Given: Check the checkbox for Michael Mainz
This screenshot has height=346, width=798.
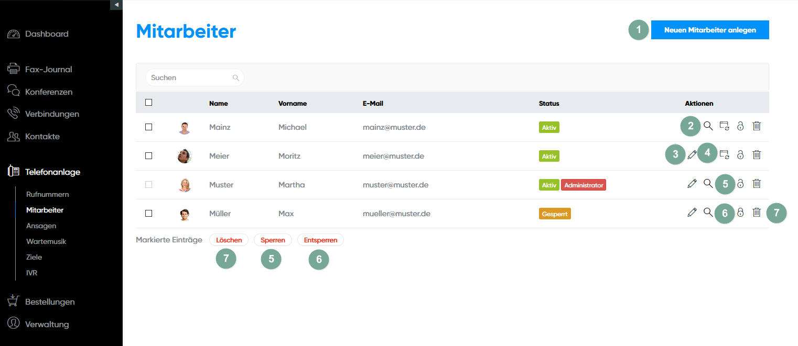Looking at the screenshot, I should click(x=148, y=127).
